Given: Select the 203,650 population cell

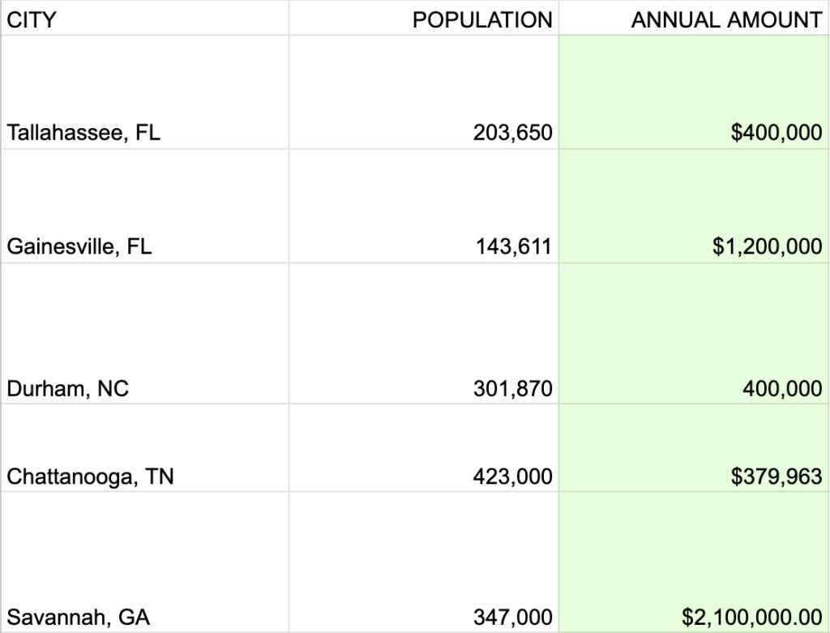Looking at the screenshot, I should tap(512, 132).
